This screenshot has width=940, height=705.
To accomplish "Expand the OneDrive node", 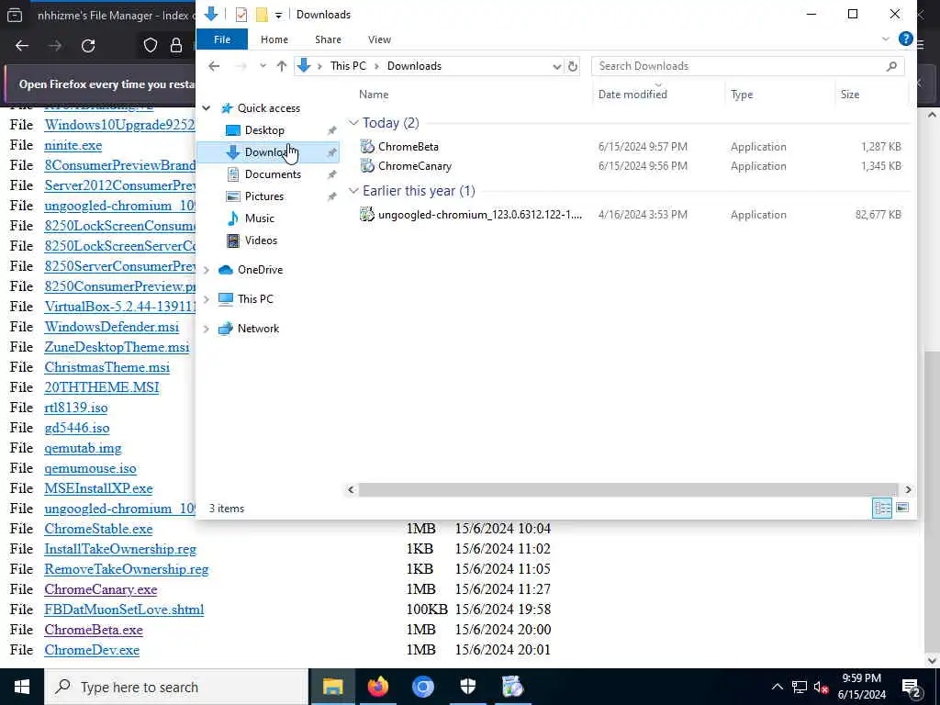I will coord(207,271).
